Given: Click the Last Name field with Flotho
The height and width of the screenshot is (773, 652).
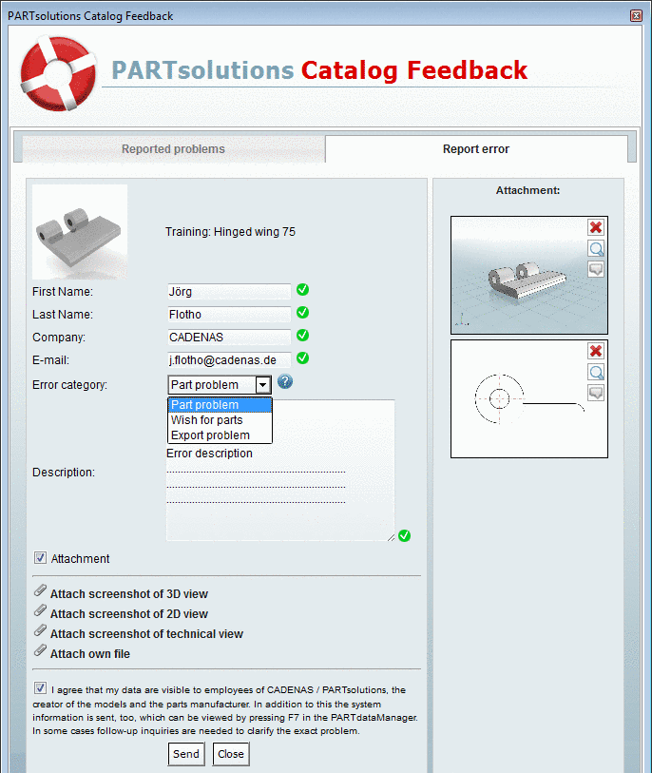Looking at the screenshot, I should pos(229,314).
